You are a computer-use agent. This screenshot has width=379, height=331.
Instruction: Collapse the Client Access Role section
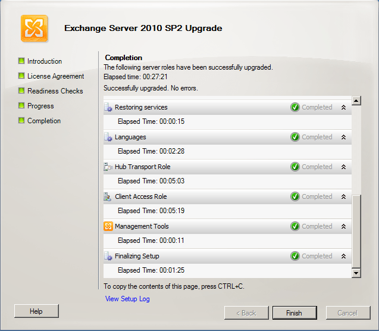[x=343, y=196]
